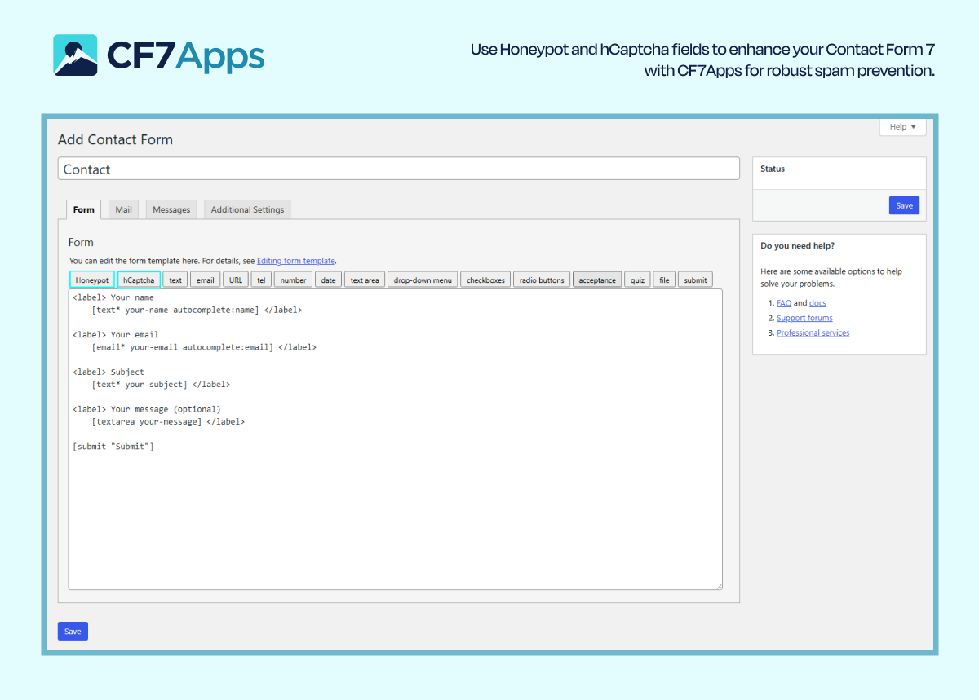Switch to the Mail tab
Screen dimensions: 979x700
point(123,209)
